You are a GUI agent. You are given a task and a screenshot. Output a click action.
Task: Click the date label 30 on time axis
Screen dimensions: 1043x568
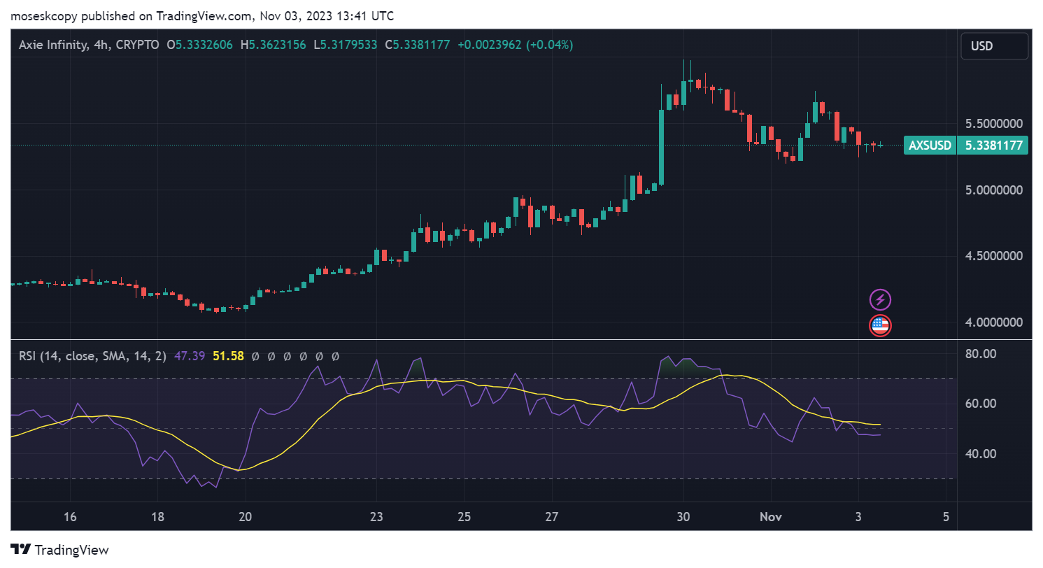tap(683, 517)
